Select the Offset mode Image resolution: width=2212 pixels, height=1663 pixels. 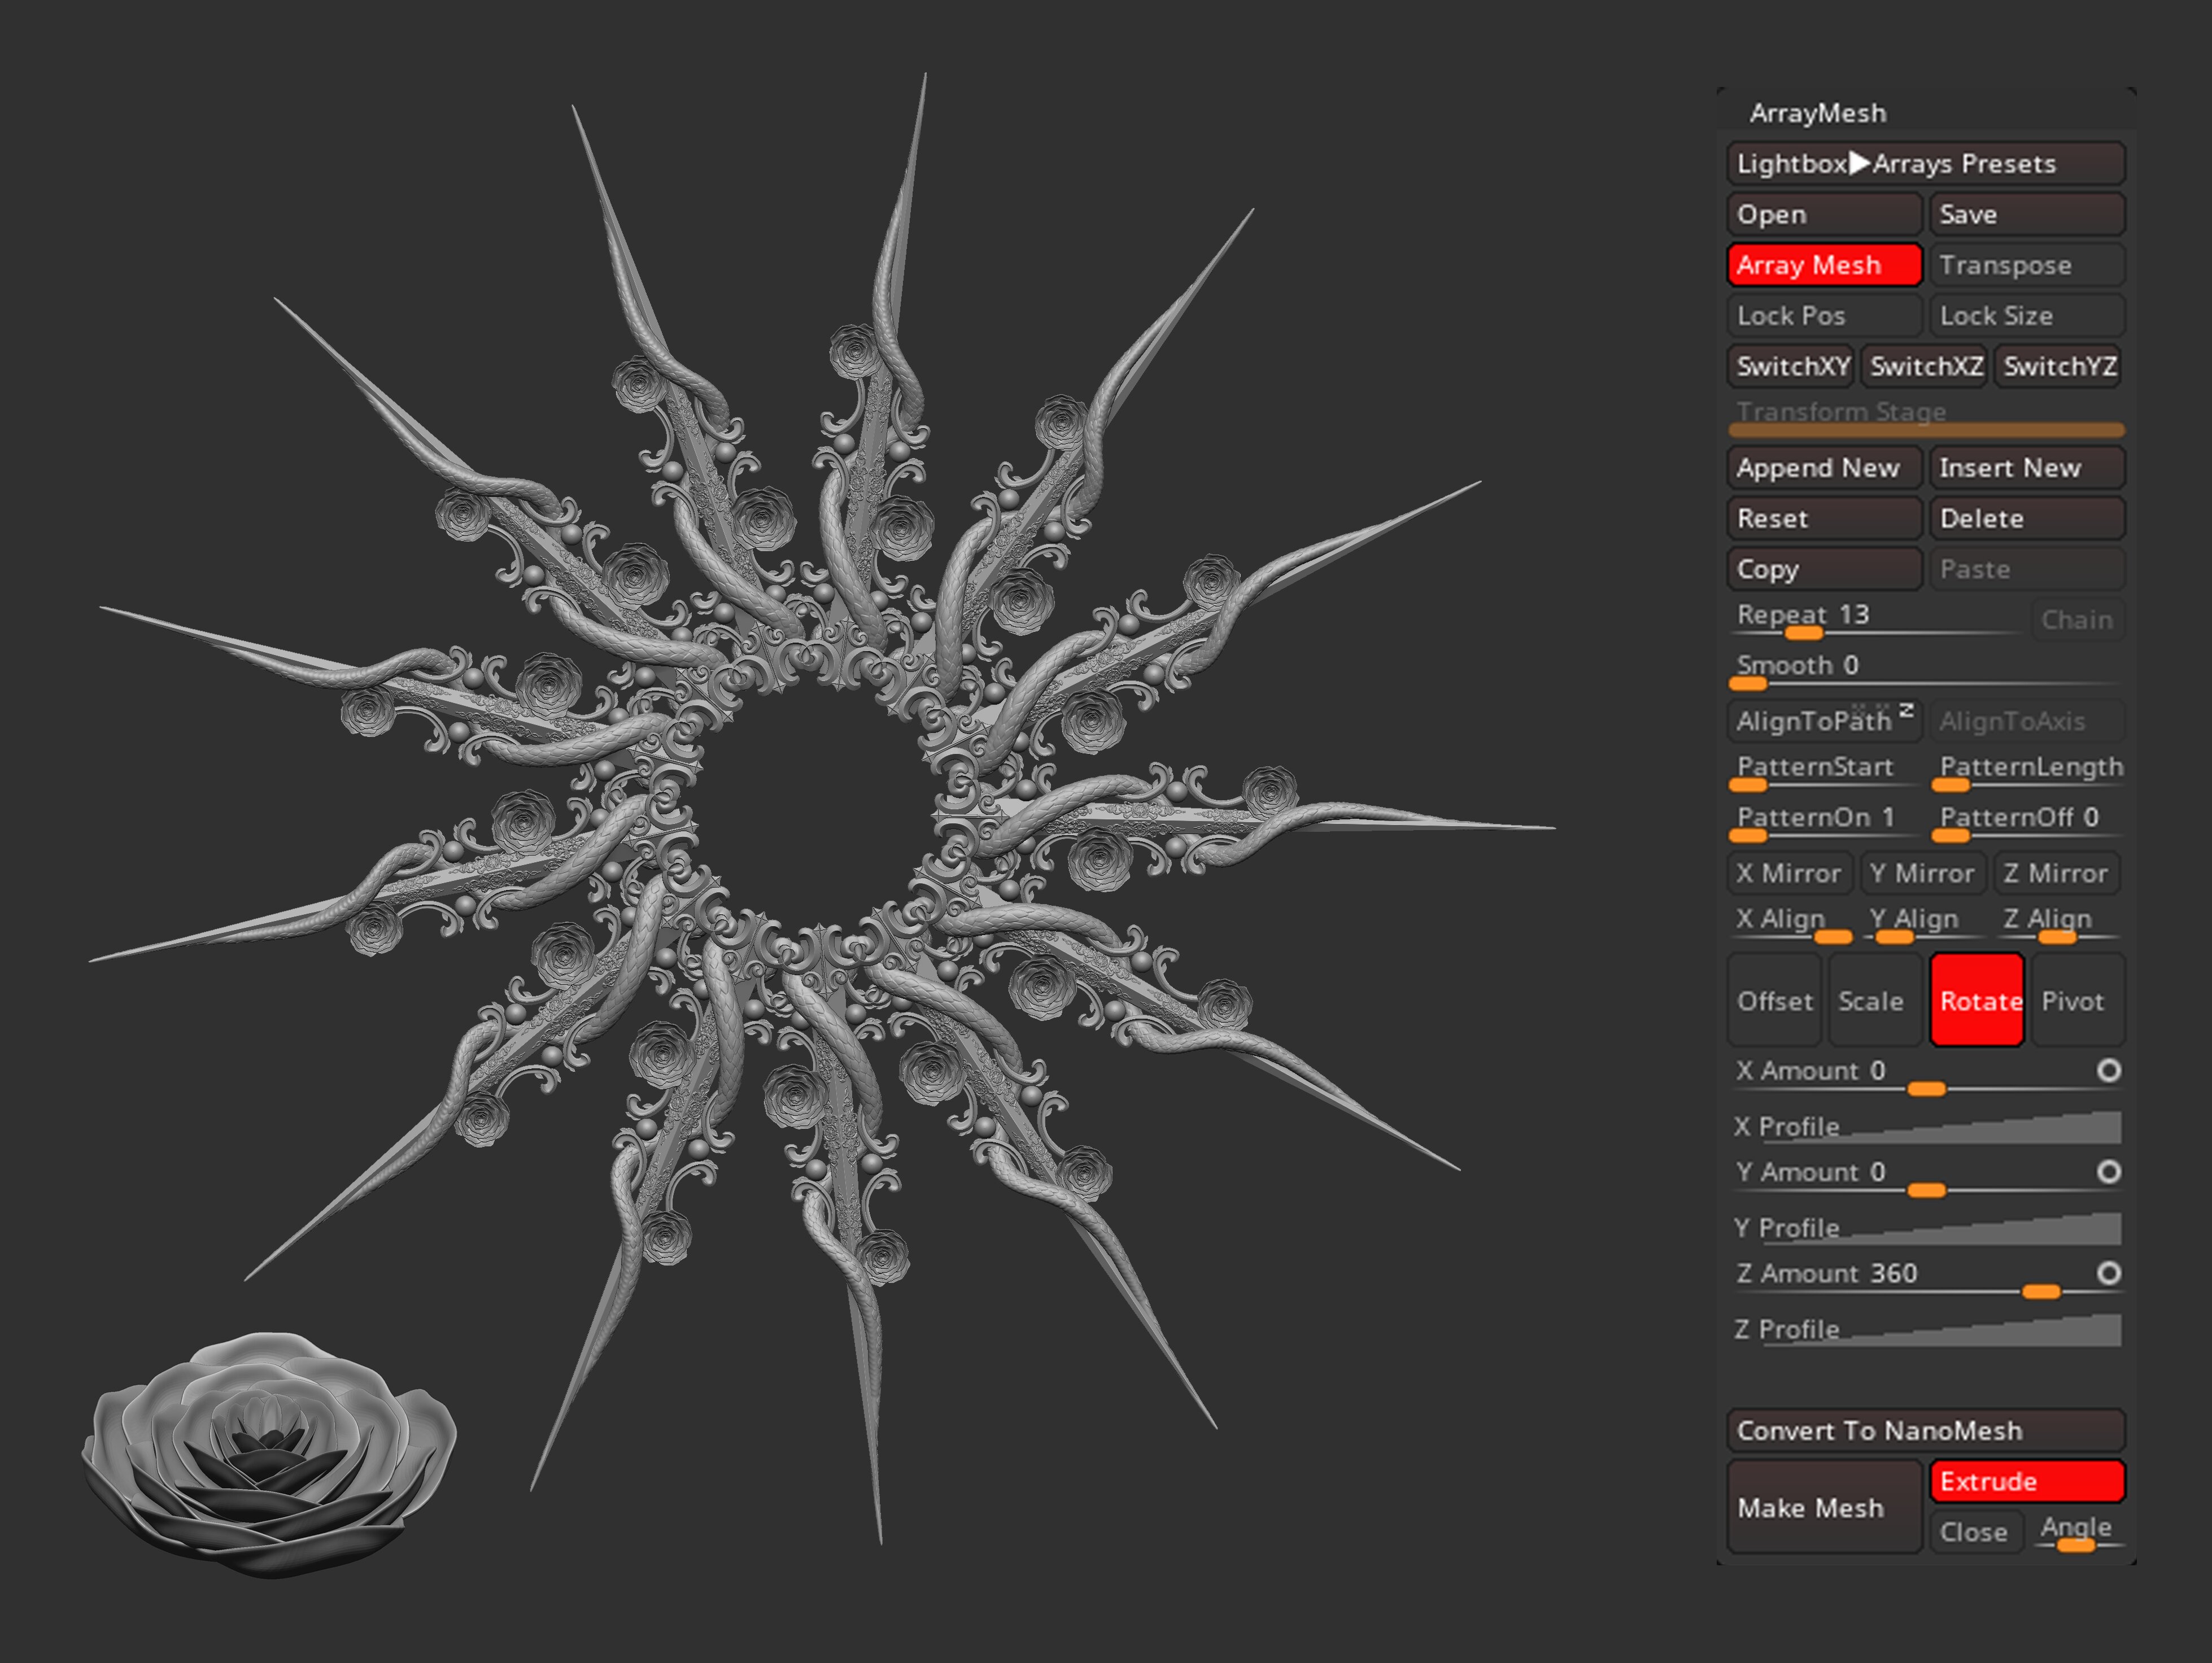pos(1775,1000)
